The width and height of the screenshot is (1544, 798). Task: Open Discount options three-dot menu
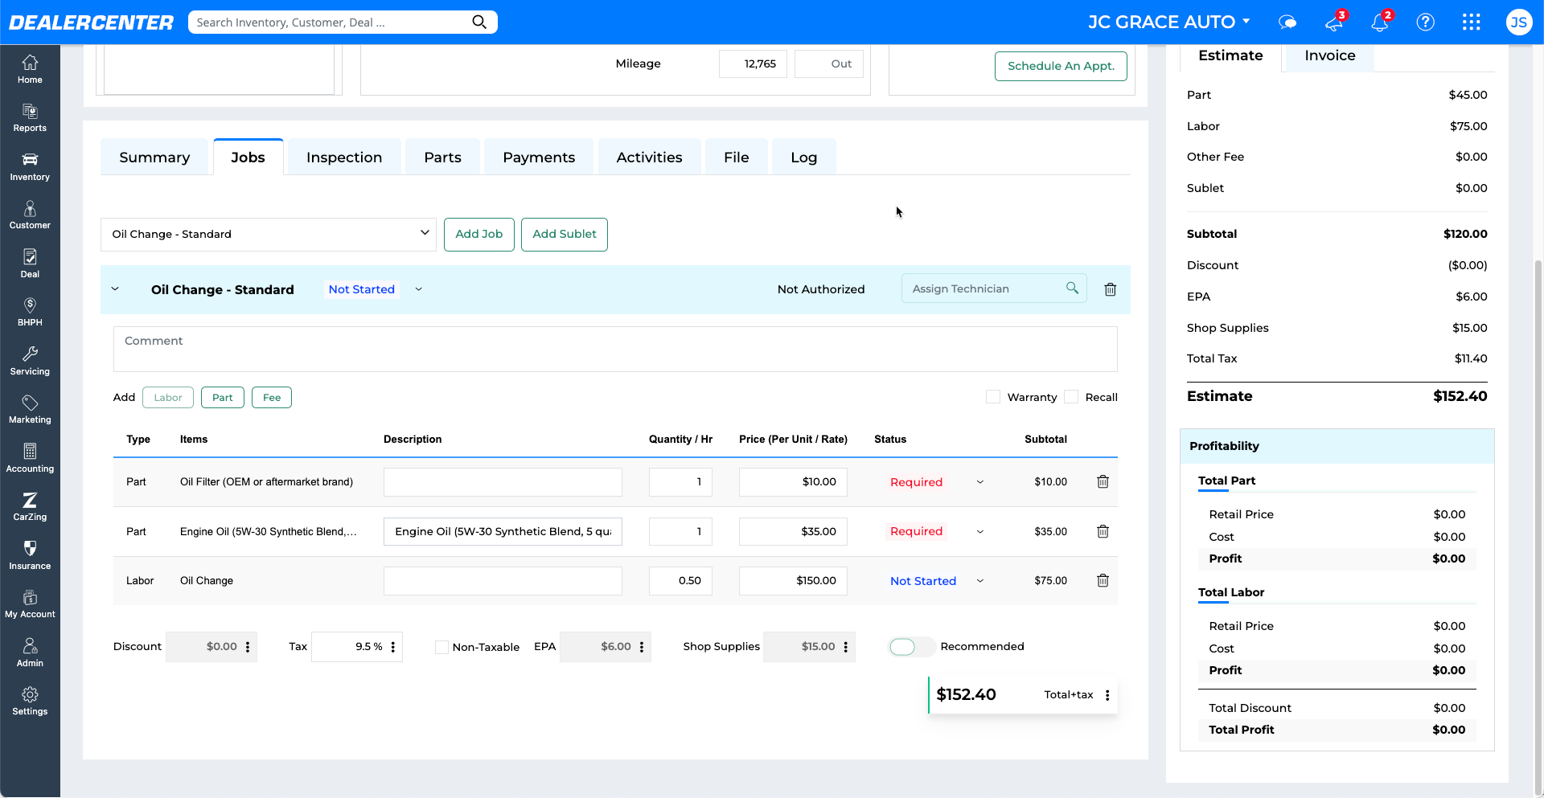[x=248, y=647]
